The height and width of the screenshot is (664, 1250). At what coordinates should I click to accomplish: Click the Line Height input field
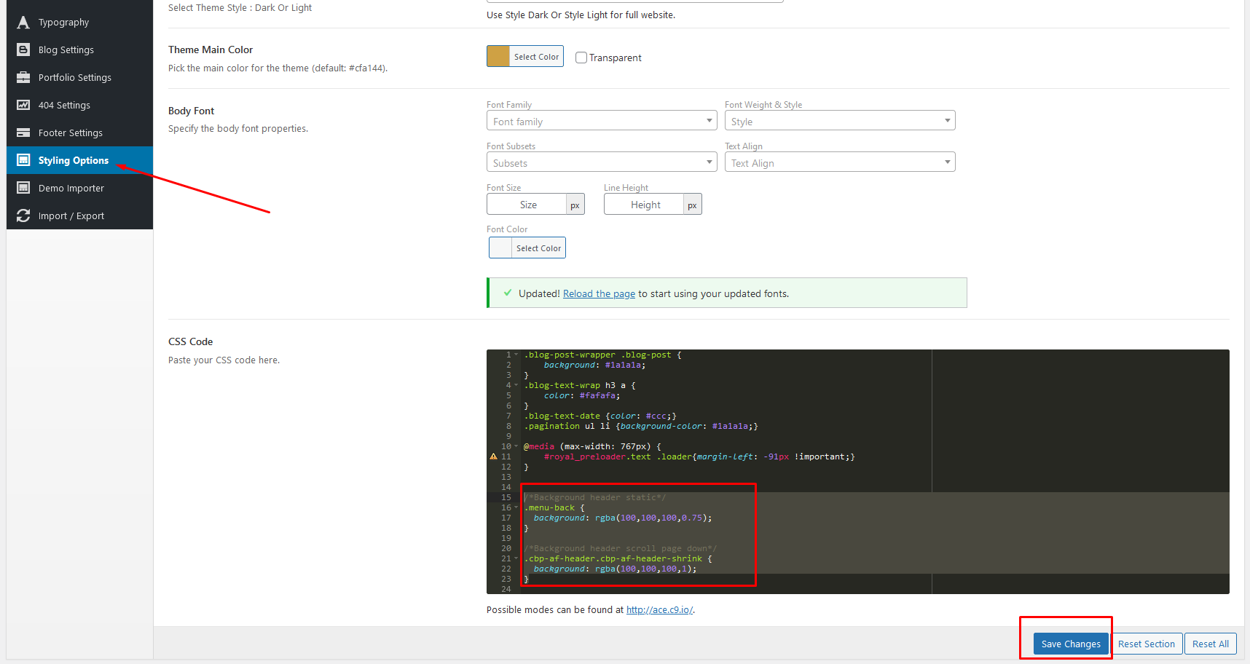pyautogui.click(x=644, y=205)
